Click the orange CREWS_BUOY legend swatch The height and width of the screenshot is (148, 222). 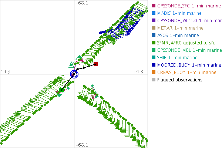tap(154, 72)
